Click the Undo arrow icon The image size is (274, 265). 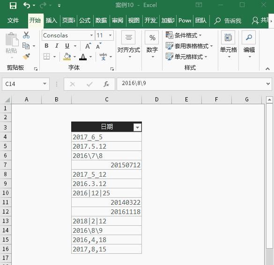(27, 6)
